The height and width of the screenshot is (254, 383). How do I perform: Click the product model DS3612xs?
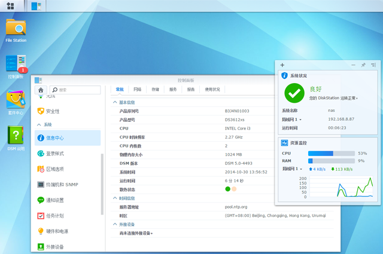pos(235,120)
